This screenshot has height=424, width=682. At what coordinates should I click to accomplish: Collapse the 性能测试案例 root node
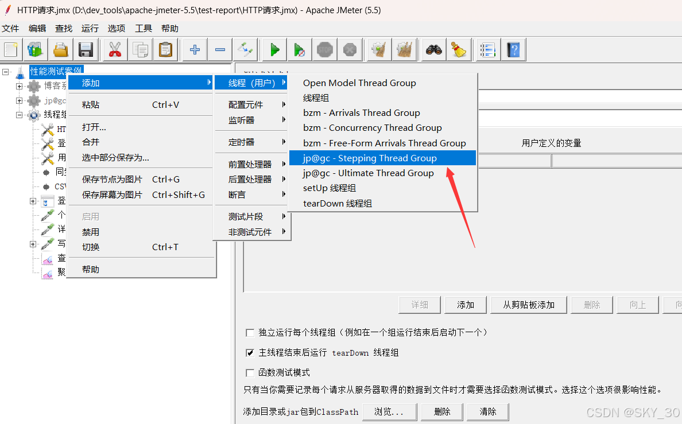6,72
